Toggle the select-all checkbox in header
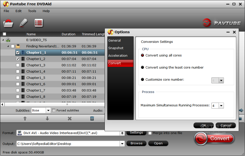245x156 pixels. point(4,34)
